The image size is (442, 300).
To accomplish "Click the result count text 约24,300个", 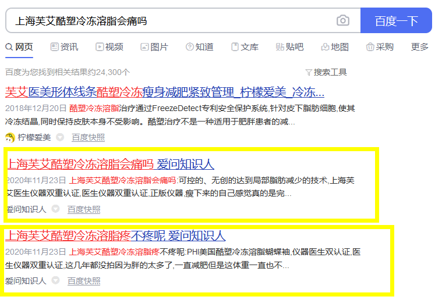I will [x=109, y=72].
